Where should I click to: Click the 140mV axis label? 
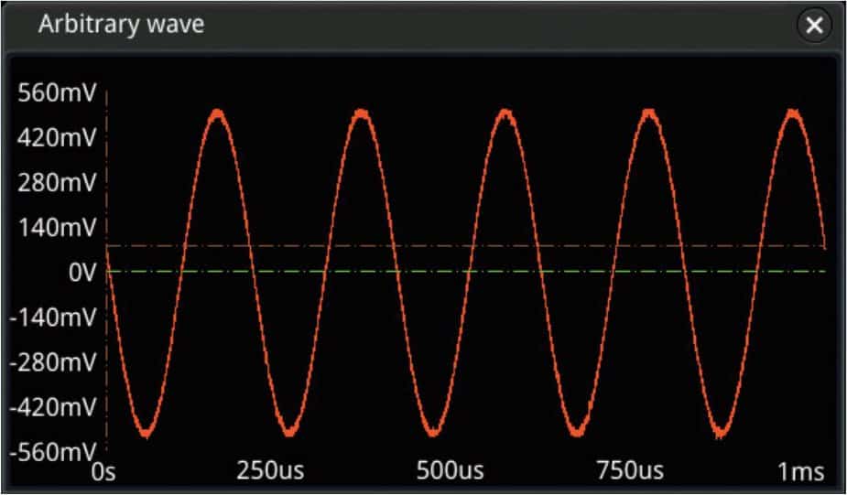pos(57,227)
